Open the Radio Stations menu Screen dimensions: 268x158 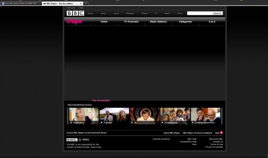click(x=158, y=22)
